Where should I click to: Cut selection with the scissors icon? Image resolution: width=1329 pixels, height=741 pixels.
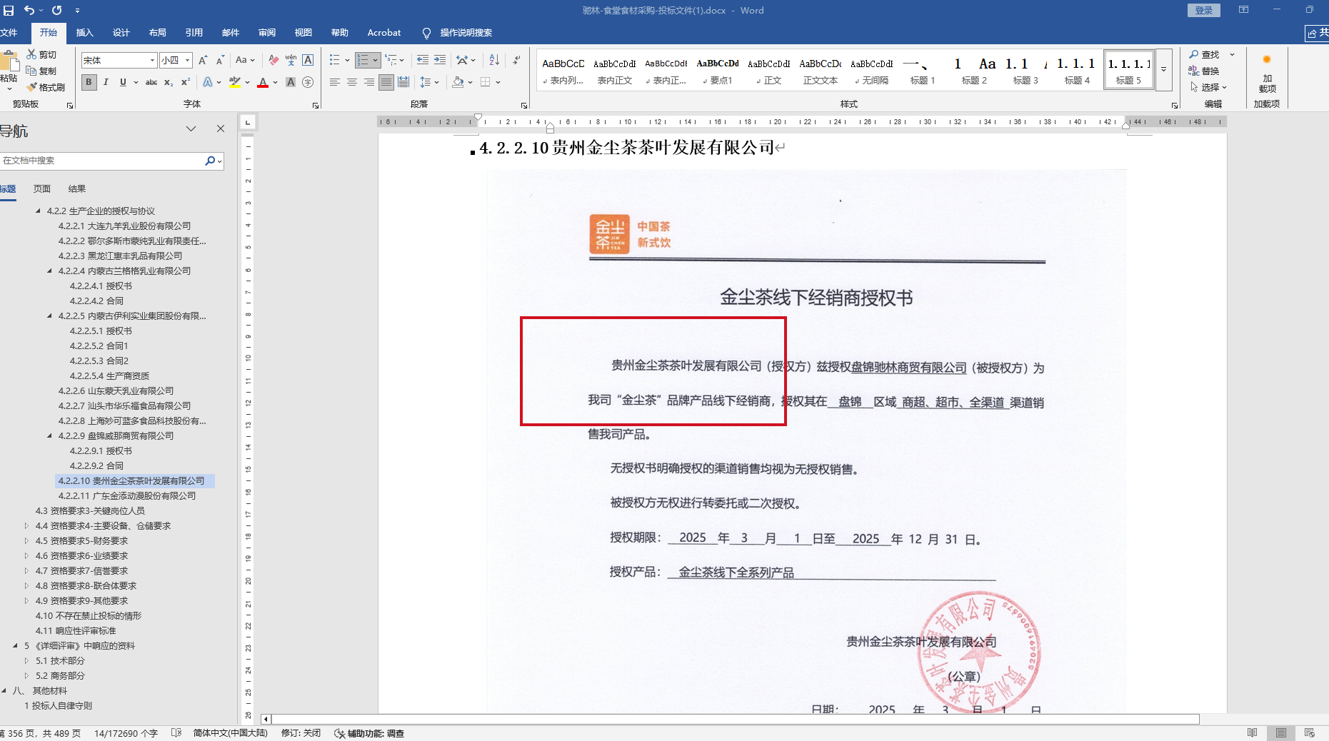coord(41,54)
